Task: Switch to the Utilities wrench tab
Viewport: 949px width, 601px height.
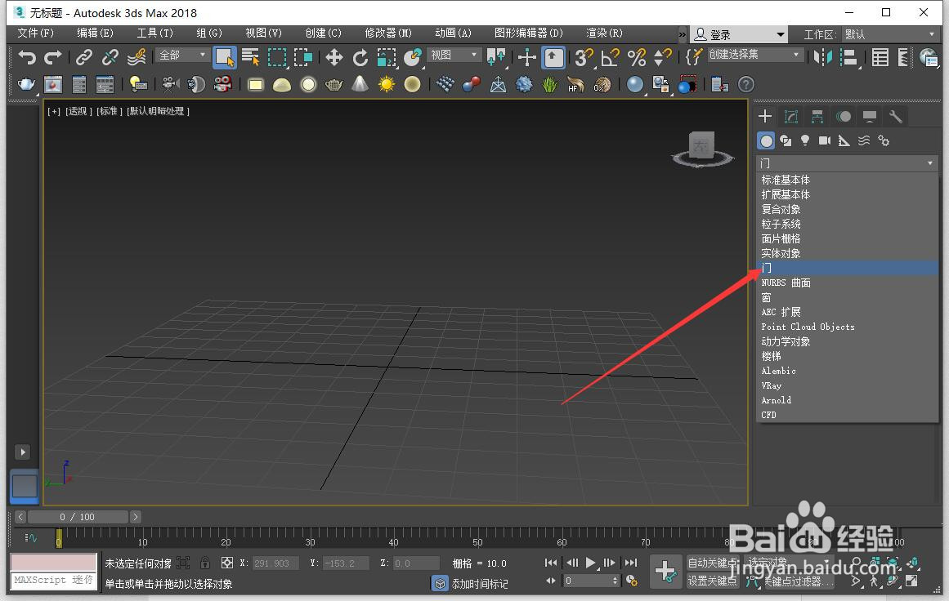Action: pyautogui.click(x=896, y=116)
